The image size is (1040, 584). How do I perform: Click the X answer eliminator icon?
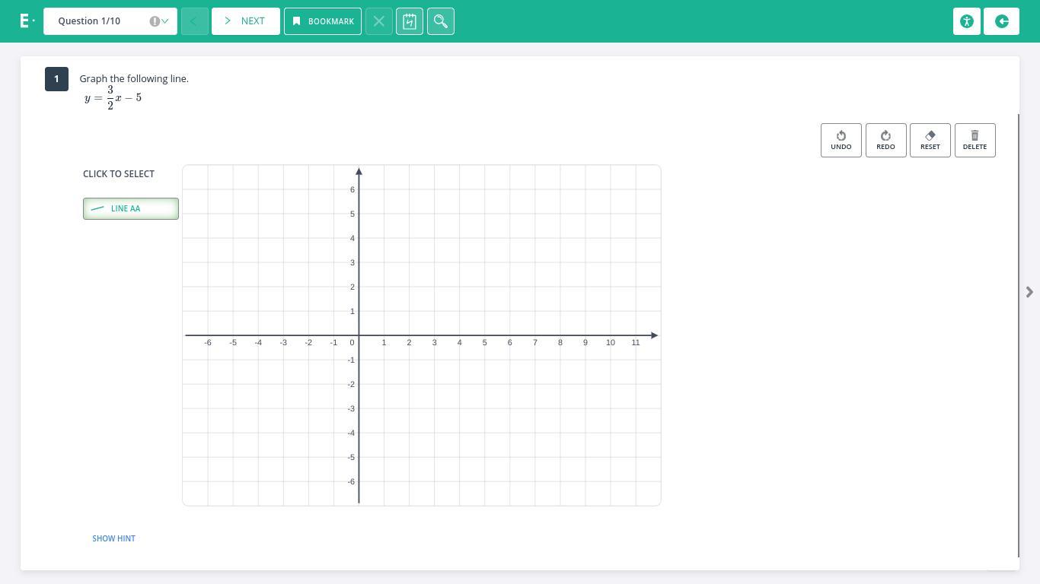pos(379,21)
